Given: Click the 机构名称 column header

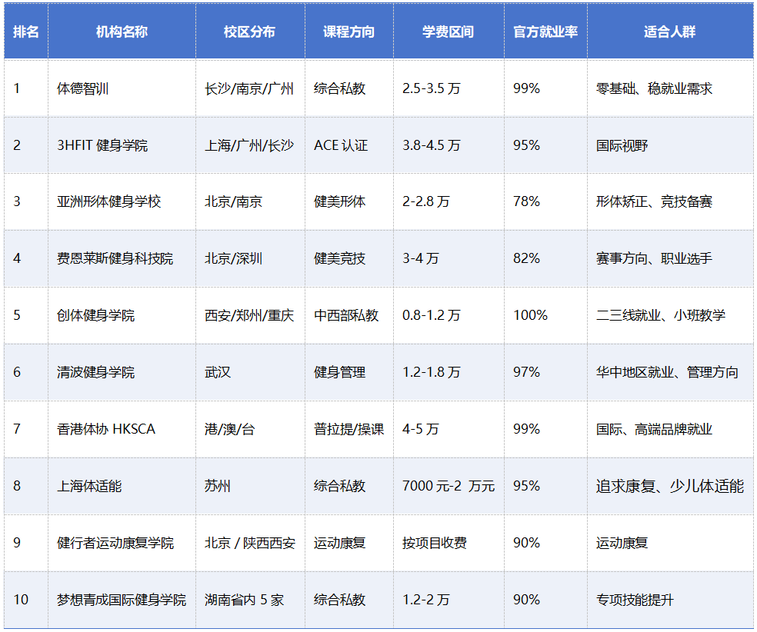Looking at the screenshot, I should pyautogui.click(x=122, y=32).
